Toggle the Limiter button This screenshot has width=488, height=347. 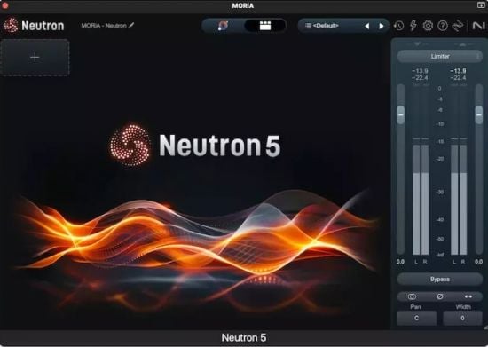click(439, 56)
